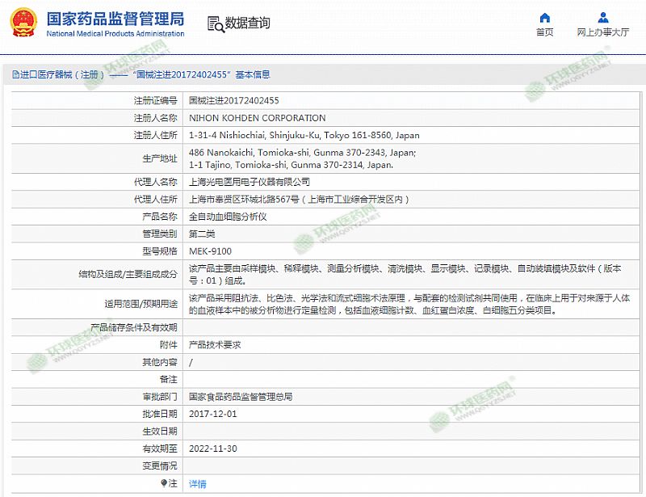Click the 全自动血细胞分析仪 product name
The width and height of the screenshot is (646, 497).
click(x=228, y=217)
